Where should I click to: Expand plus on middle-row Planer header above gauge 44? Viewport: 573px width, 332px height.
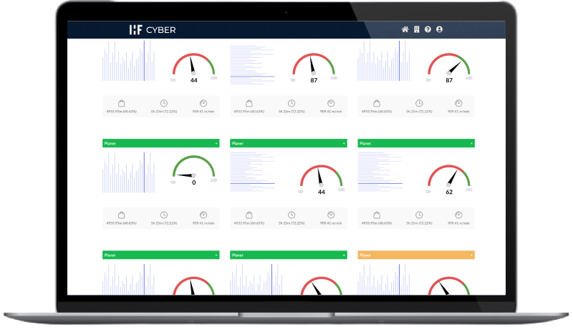pyautogui.click(x=344, y=144)
